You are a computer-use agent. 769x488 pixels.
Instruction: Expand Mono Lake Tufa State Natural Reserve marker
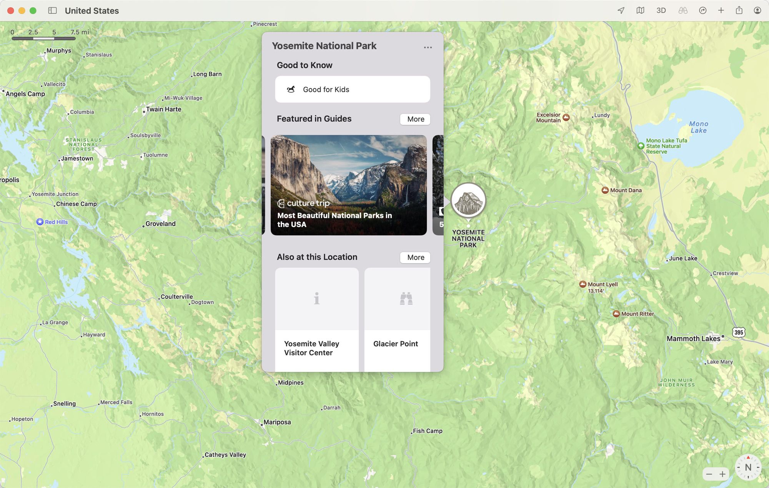point(640,146)
